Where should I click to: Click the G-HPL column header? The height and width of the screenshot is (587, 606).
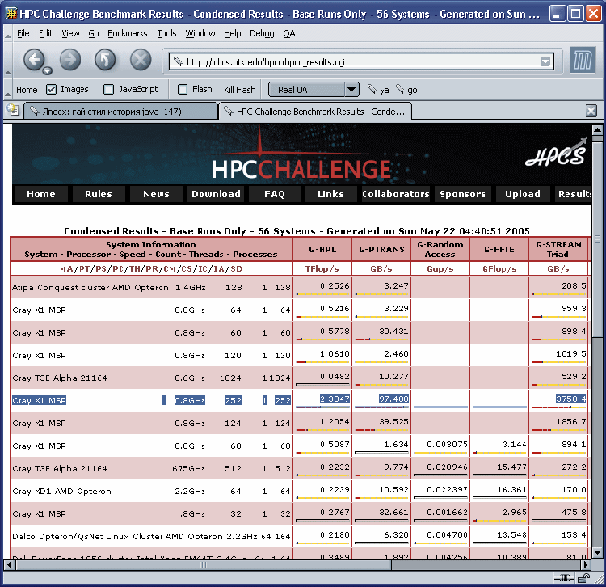pyautogui.click(x=322, y=249)
